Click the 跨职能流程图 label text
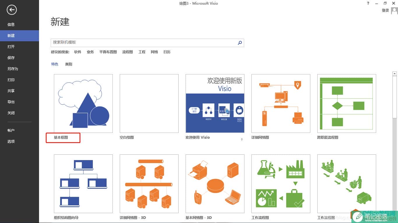 pyautogui.click(x=328, y=138)
